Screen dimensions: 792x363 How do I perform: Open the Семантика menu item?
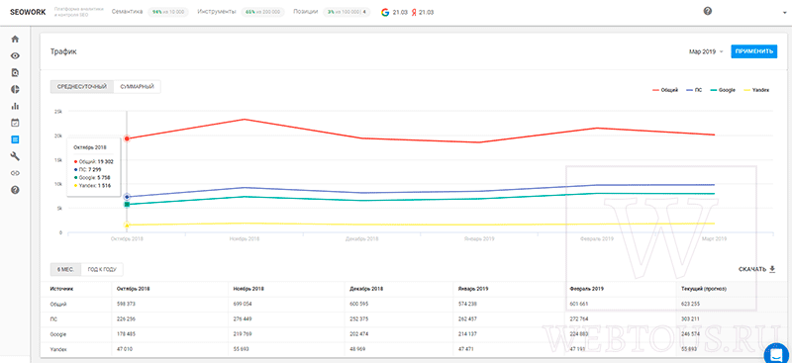point(127,12)
